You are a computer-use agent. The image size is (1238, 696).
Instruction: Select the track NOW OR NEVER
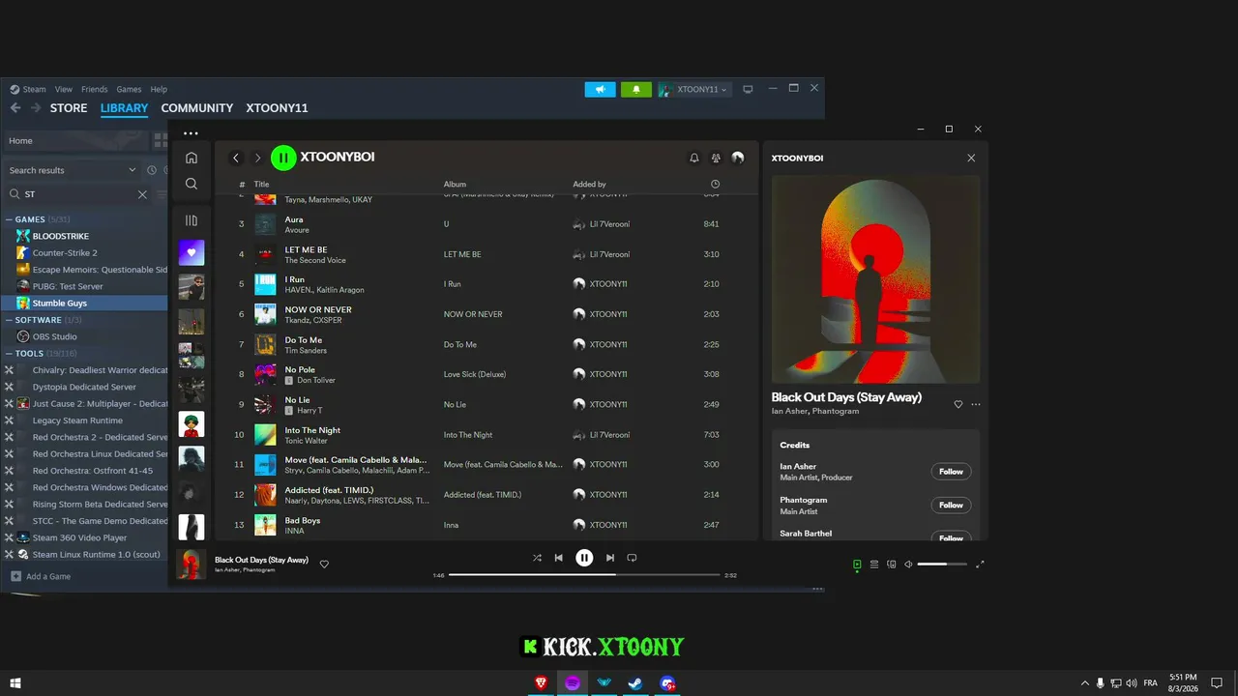tap(486, 314)
